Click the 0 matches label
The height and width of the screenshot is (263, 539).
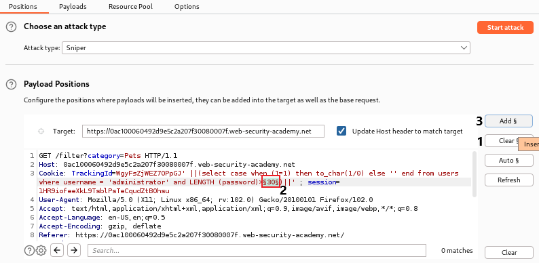click(457, 251)
